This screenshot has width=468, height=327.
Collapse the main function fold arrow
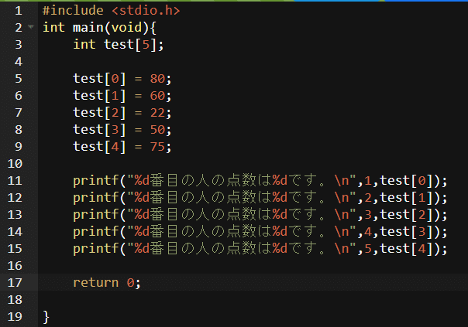click(31, 27)
